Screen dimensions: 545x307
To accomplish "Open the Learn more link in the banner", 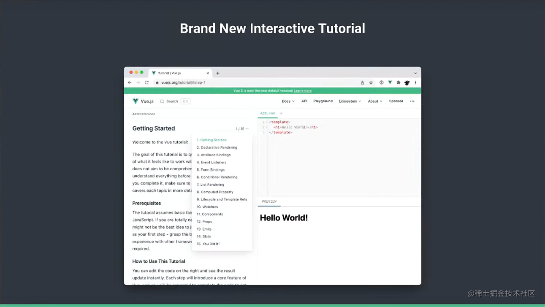I will tap(303, 91).
